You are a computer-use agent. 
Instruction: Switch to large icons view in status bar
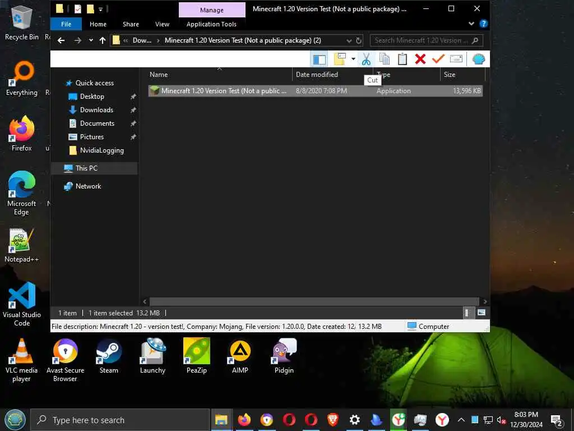[482, 313]
